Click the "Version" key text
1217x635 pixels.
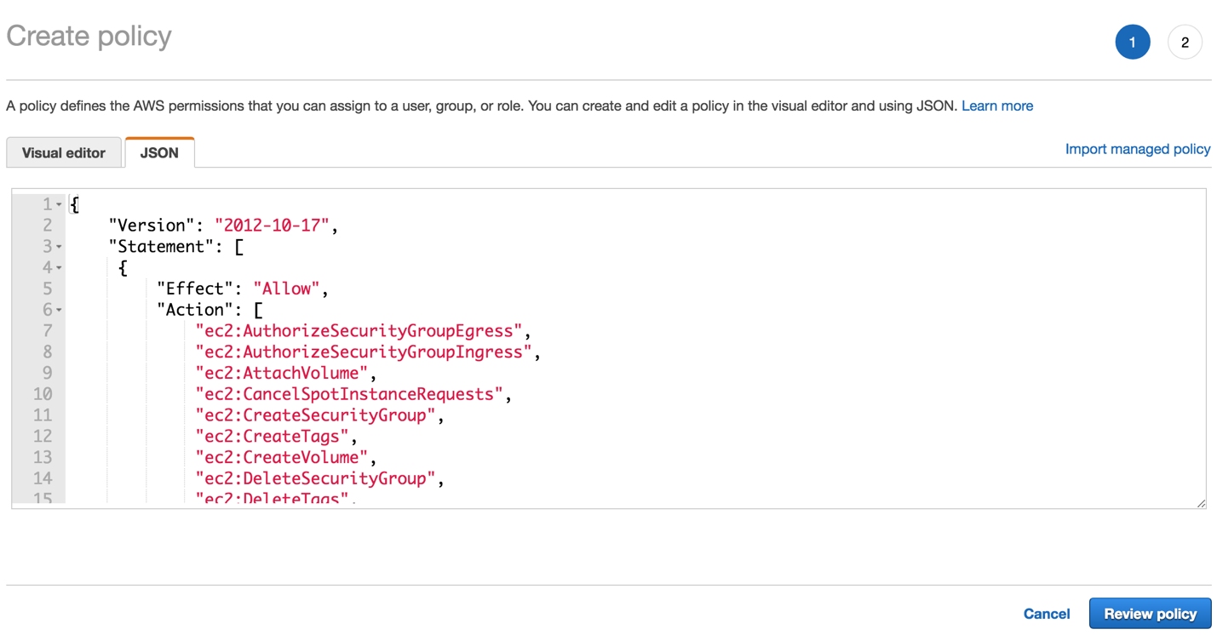152,226
